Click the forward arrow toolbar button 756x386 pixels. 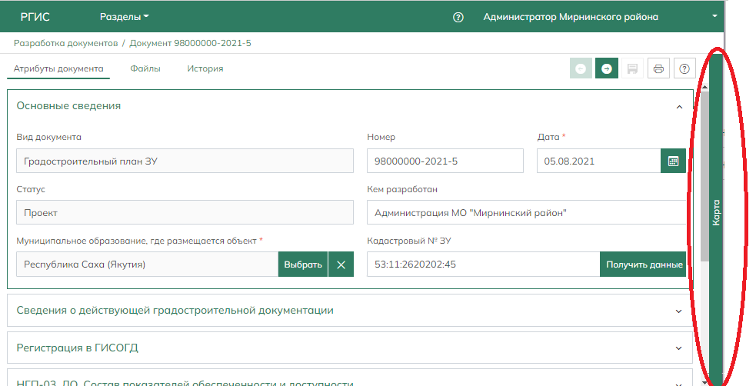pos(607,68)
